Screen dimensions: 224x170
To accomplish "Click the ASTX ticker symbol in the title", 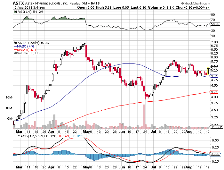I will [x=19, y=3].
